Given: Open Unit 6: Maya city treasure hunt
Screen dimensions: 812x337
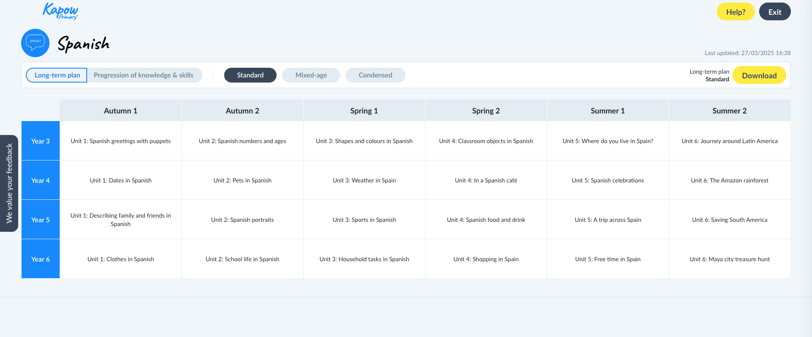Looking at the screenshot, I should 730,259.
